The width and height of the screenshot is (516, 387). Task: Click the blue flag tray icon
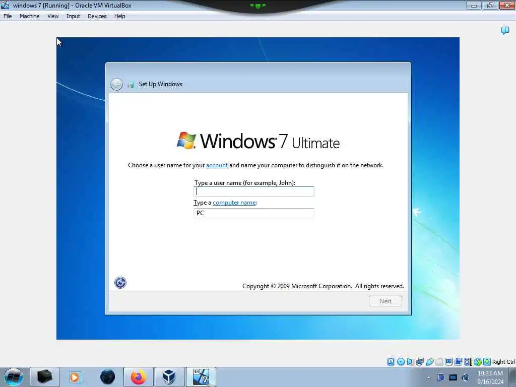(x=440, y=377)
